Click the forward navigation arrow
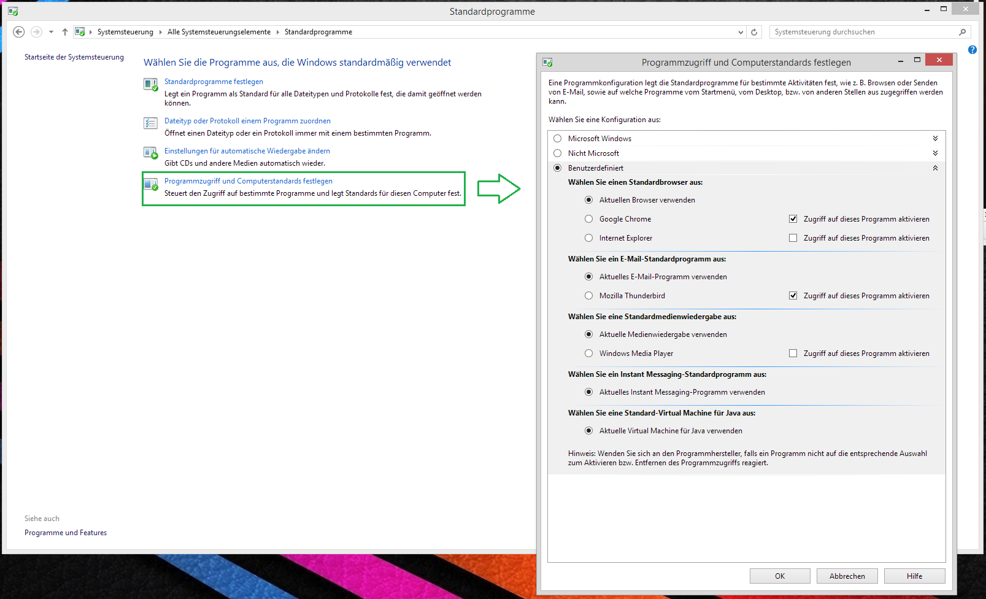This screenshot has height=599, width=986. click(x=36, y=32)
